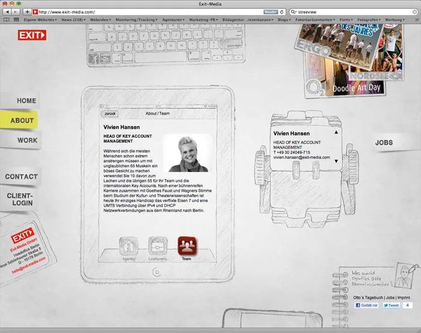Select the red Team icon
This screenshot has height=333, width=421.
click(186, 246)
